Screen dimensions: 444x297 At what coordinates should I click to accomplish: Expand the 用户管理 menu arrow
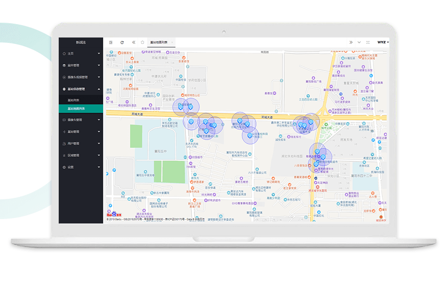(x=99, y=144)
